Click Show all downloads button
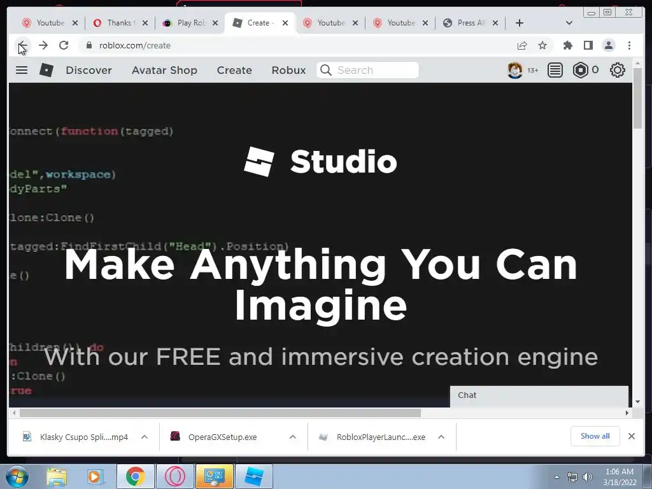652x489 pixels. 595,436
